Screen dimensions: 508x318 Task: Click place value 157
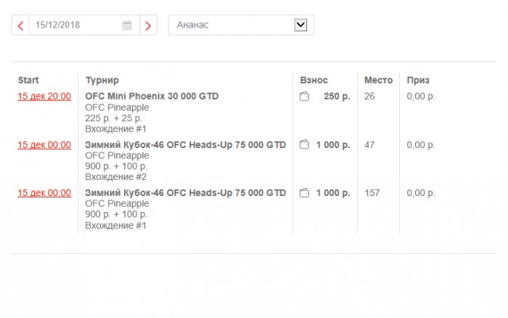click(372, 193)
